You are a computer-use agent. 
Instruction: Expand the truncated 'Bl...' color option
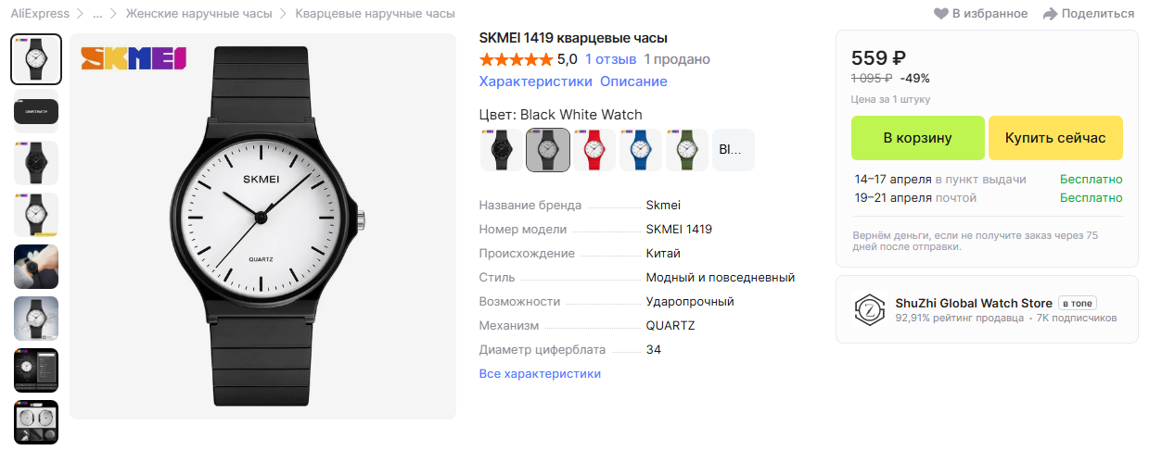734,150
